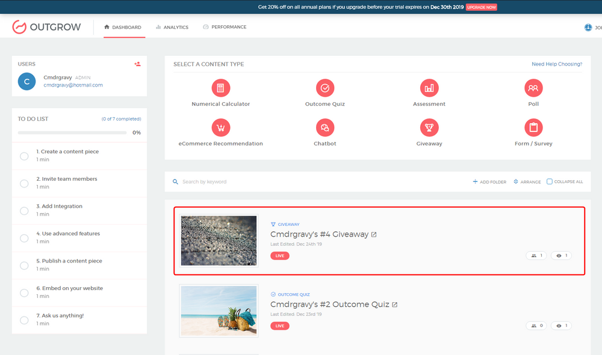Click the Upgrade Now button in banner
The height and width of the screenshot is (355, 602).
tap(482, 7)
